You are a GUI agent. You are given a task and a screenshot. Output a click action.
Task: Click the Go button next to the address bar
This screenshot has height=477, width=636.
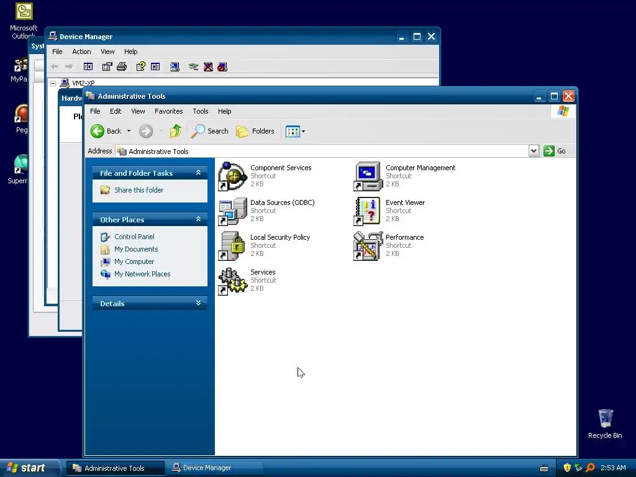click(555, 151)
